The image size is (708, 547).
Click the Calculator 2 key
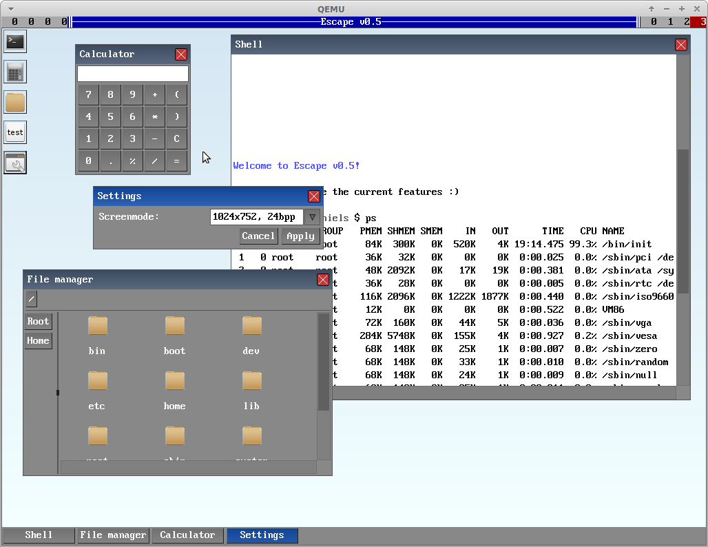click(111, 138)
